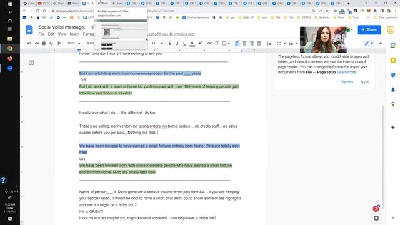Open the help question mark icon
The image size is (400, 225).
coord(3,181)
